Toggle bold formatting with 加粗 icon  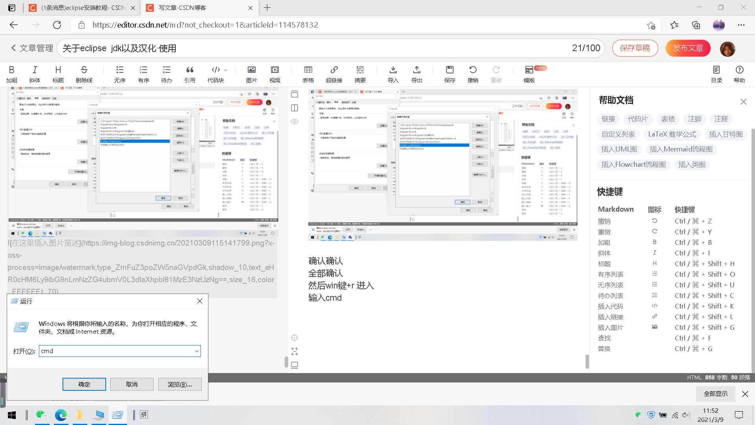[x=12, y=74]
